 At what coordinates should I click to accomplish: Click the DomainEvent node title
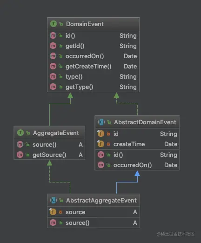(x=85, y=24)
